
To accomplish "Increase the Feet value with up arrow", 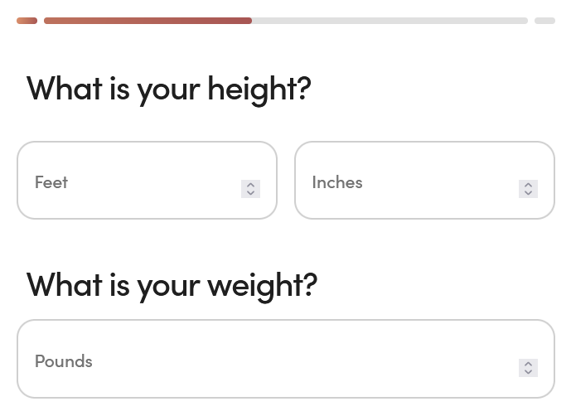I will (x=250, y=185).
